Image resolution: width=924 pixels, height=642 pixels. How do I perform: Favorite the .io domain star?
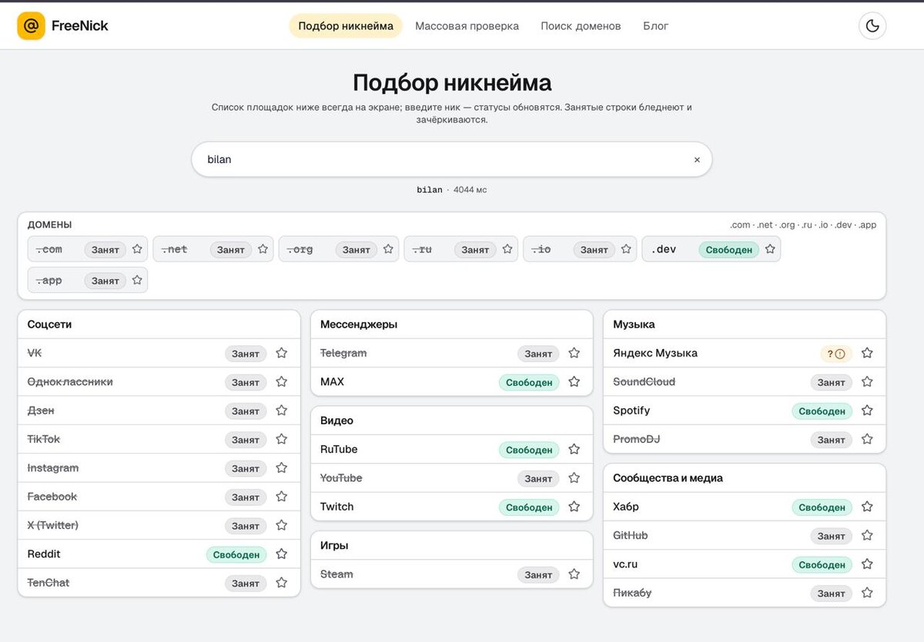tap(626, 249)
